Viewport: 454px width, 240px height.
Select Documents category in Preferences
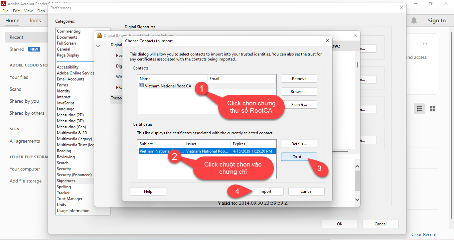click(67, 37)
